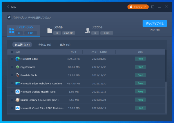Minimize the backup window

(159, 7)
